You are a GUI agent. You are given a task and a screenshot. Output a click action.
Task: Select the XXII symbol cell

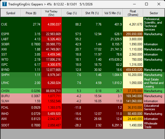(x=11, y=49)
